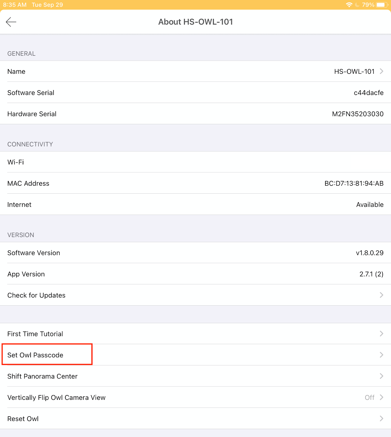391x437 pixels.
Task: Tap the Software Version v1.8.0.29 row
Action: pos(195,253)
